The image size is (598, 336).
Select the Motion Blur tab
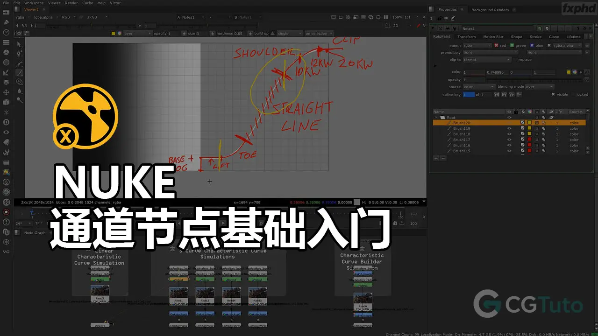[493, 37]
